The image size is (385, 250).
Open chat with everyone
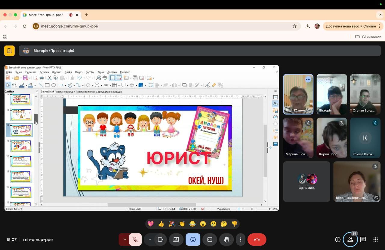pyautogui.click(x=363, y=239)
